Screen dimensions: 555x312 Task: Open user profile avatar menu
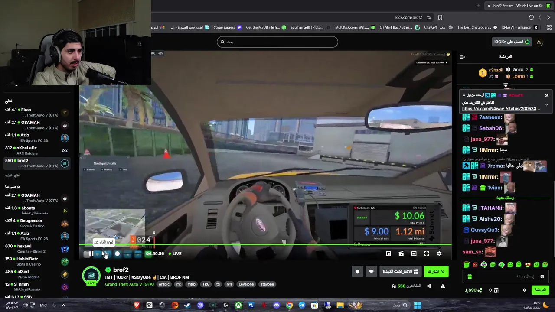pos(539,42)
